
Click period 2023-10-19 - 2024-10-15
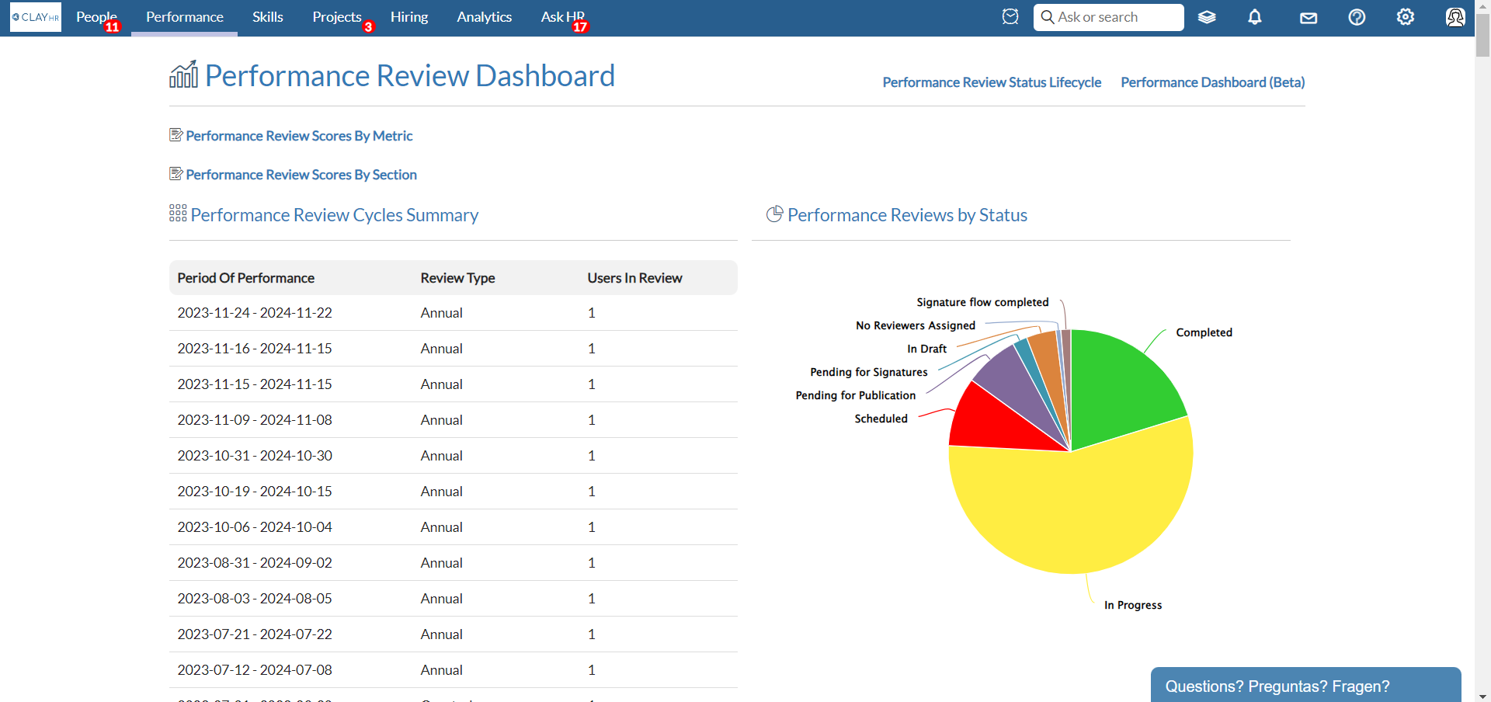click(x=255, y=492)
